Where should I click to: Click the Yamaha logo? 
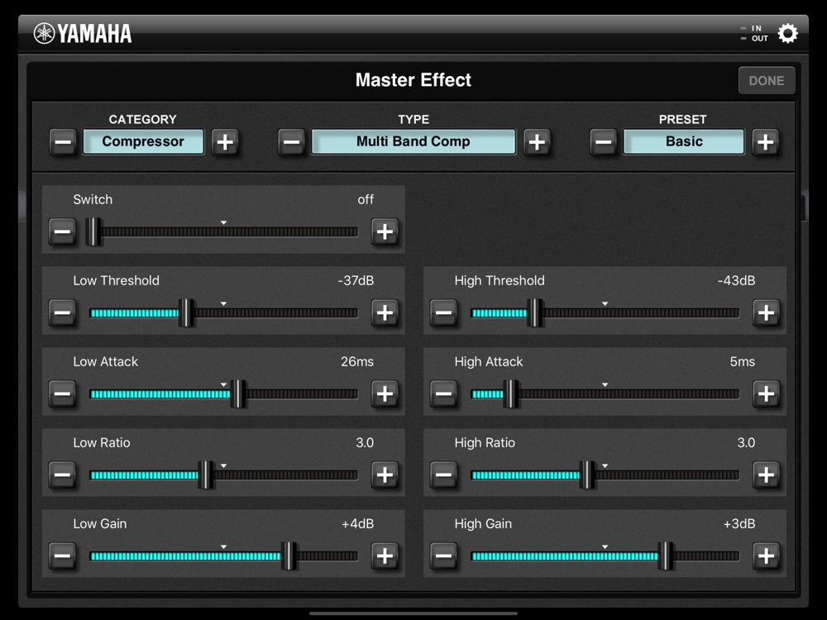tap(82, 34)
